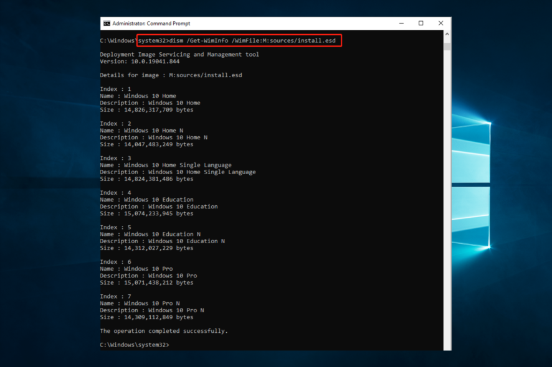552x367 pixels.
Task: Click the 'Index : 1' line
Action: (x=115, y=89)
